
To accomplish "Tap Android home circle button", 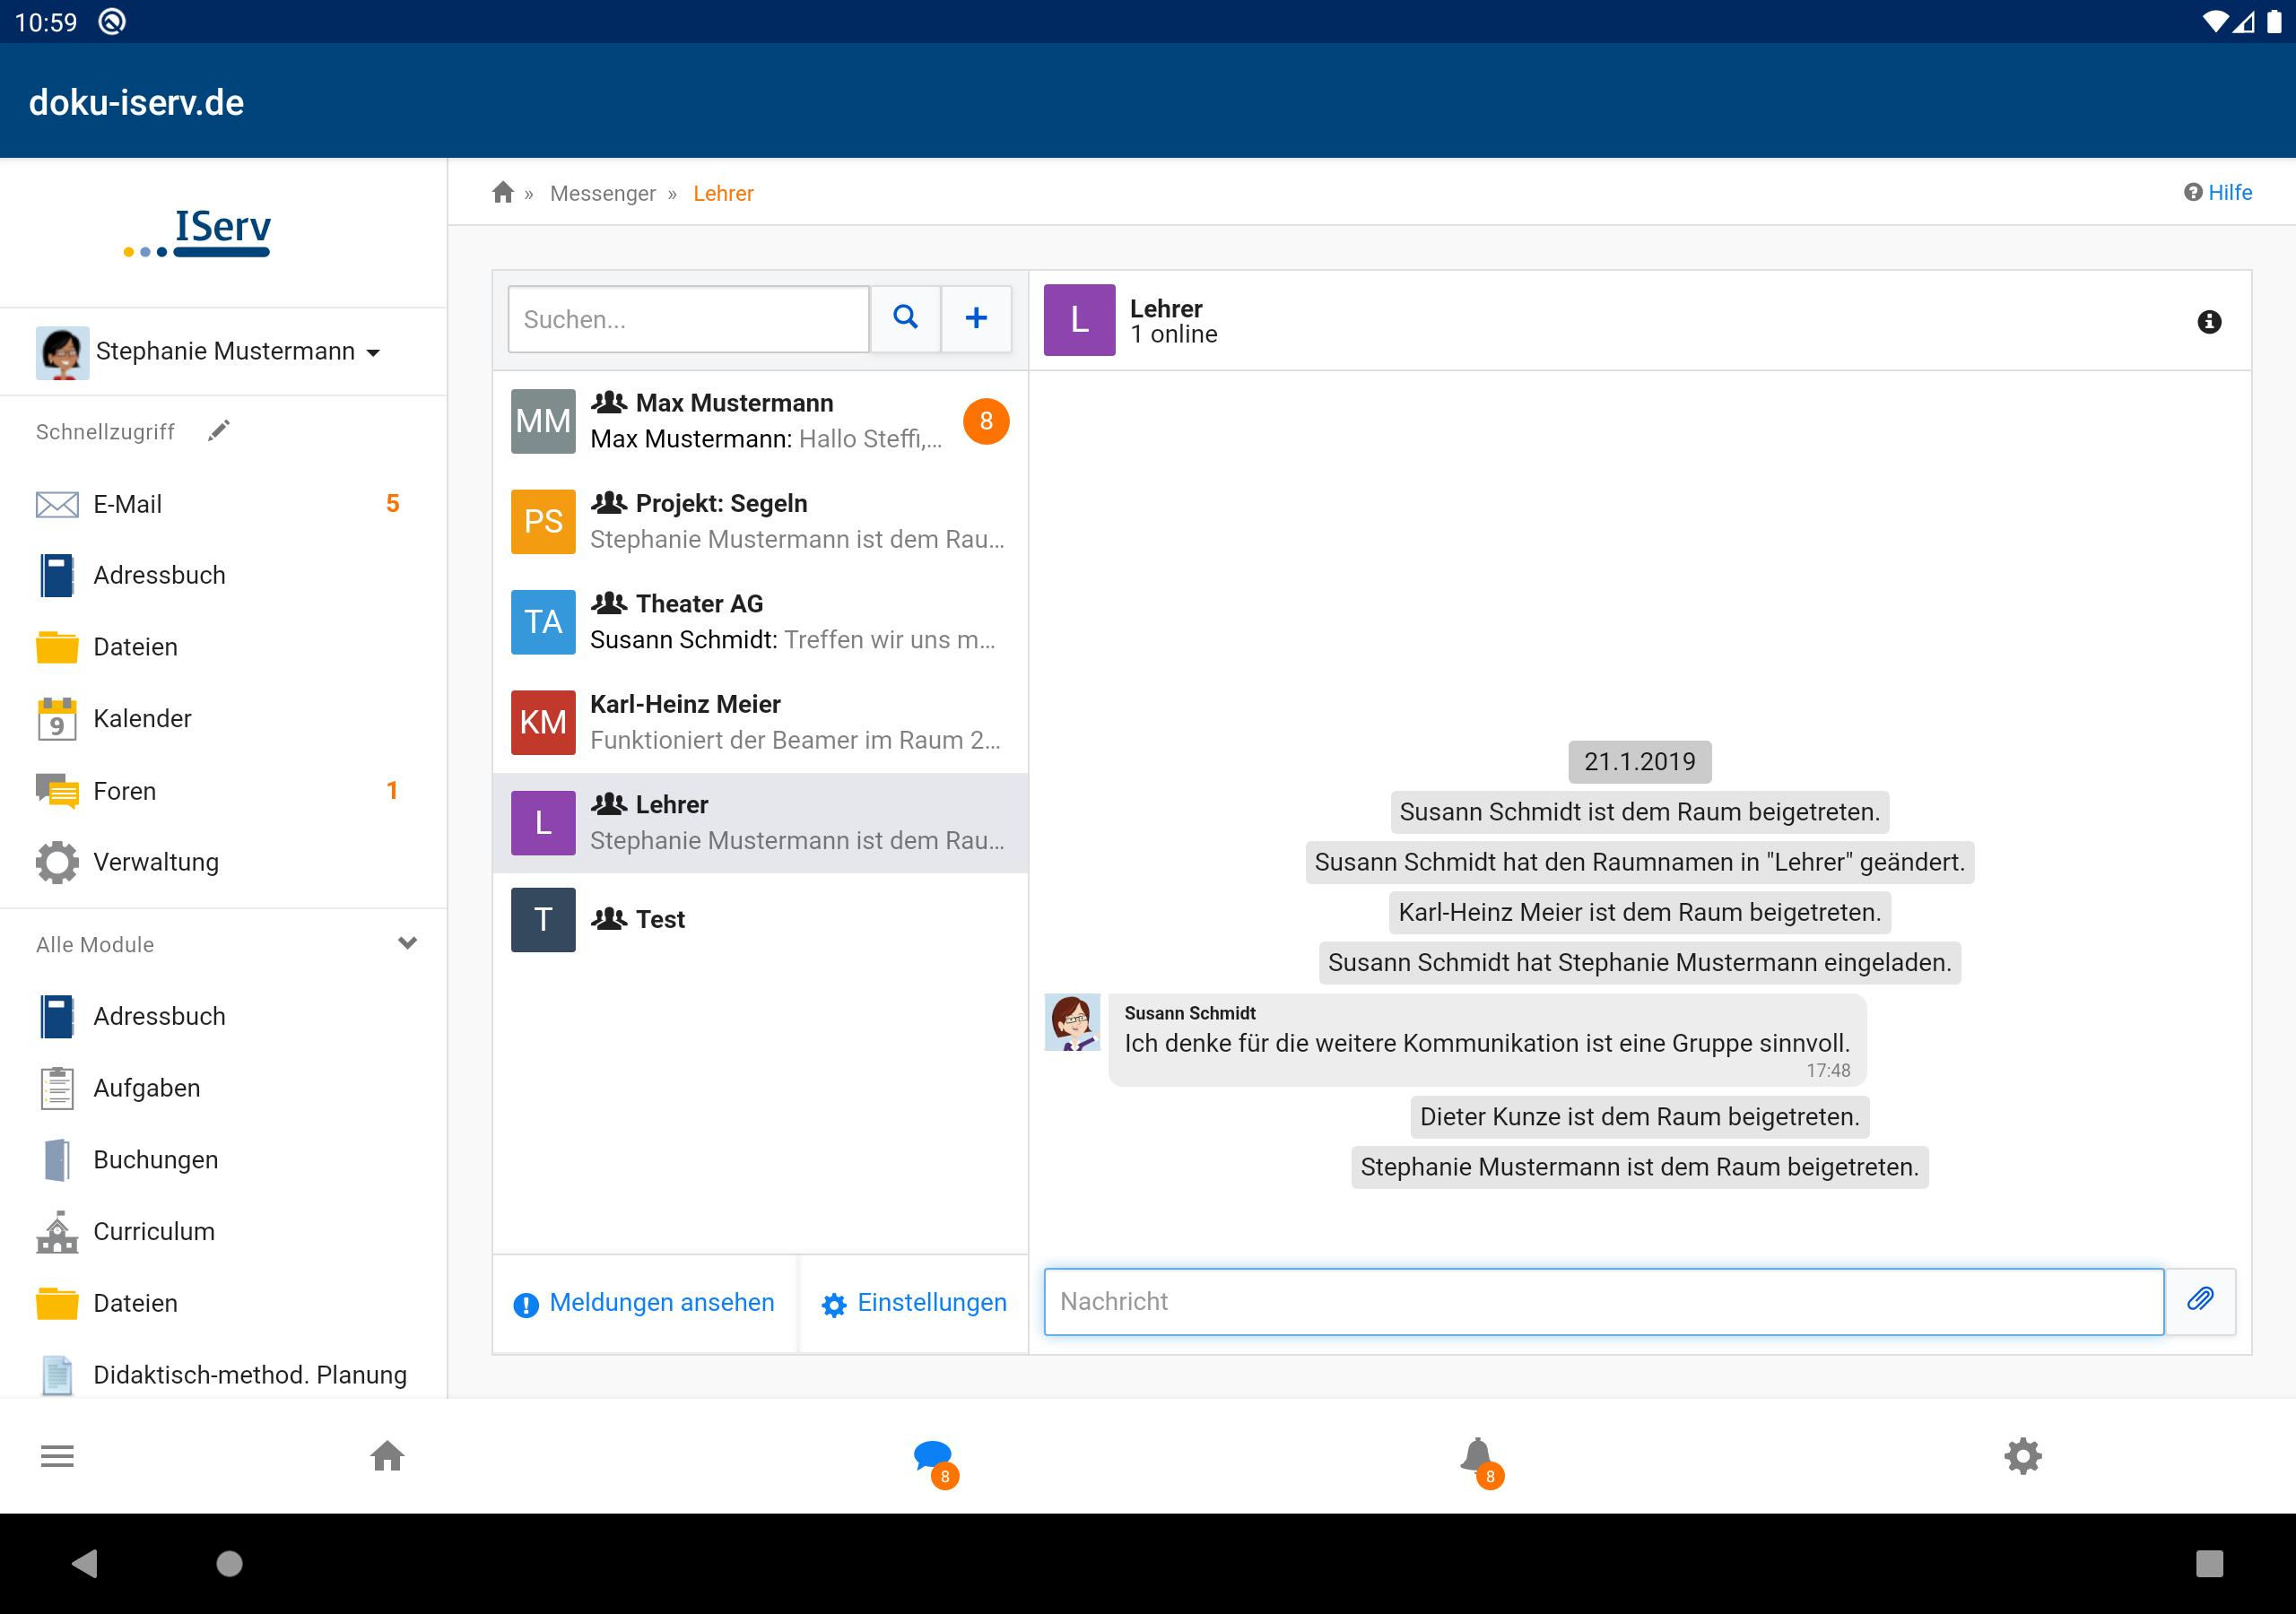I will tap(229, 1563).
